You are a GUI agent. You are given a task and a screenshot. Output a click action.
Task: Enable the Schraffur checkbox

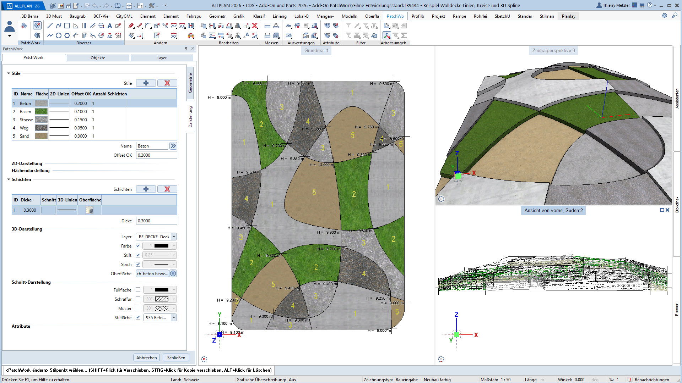point(138,299)
